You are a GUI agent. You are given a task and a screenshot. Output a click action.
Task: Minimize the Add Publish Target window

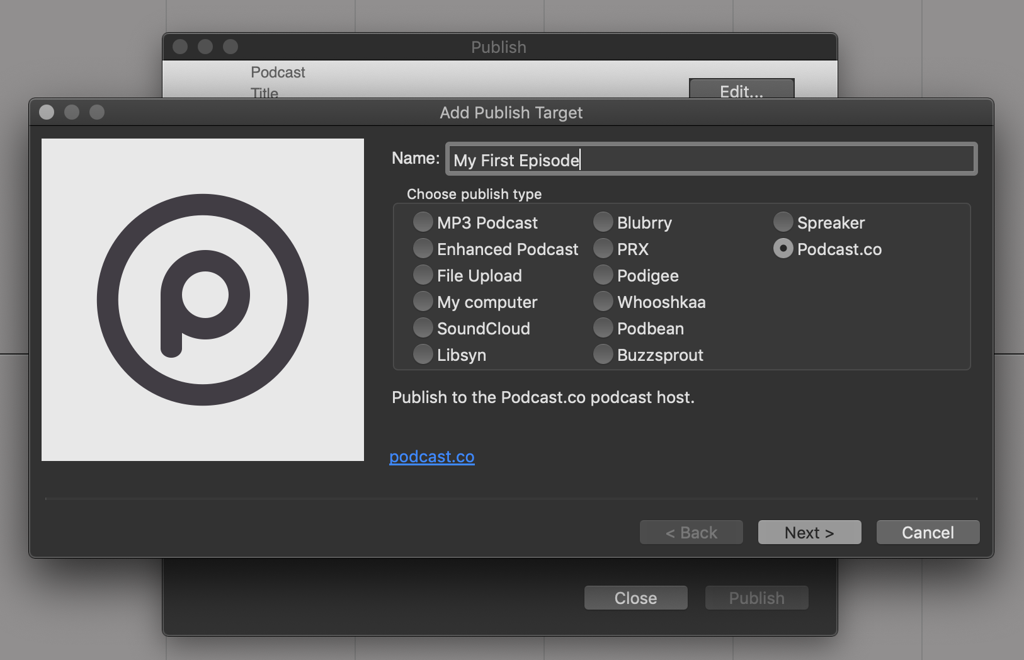point(72,112)
